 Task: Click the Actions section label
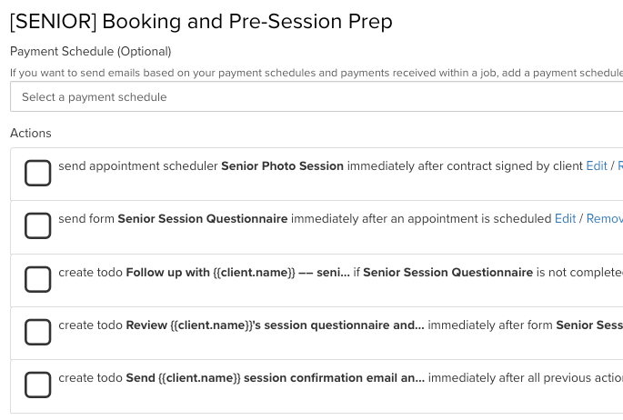tap(31, 133)
